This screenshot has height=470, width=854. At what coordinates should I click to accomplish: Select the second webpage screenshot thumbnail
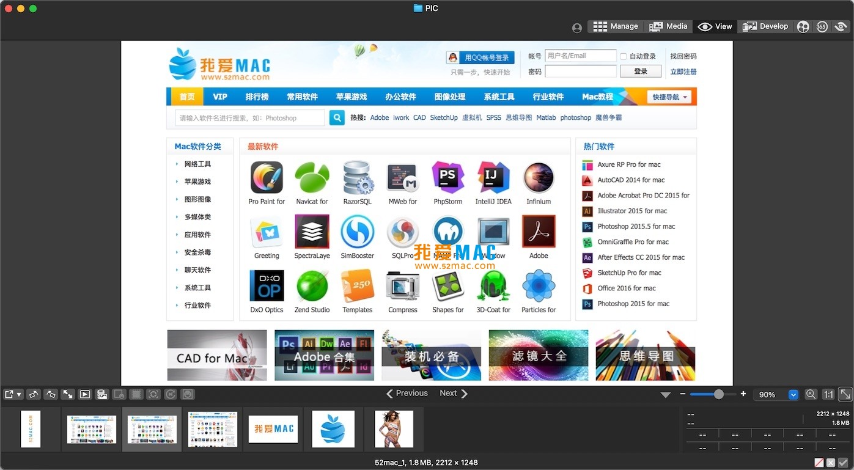click(92, 429)
